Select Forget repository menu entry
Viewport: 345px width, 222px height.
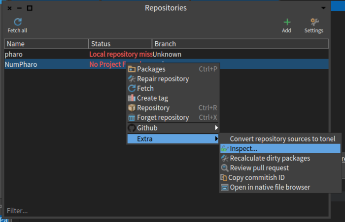[173, 117]
